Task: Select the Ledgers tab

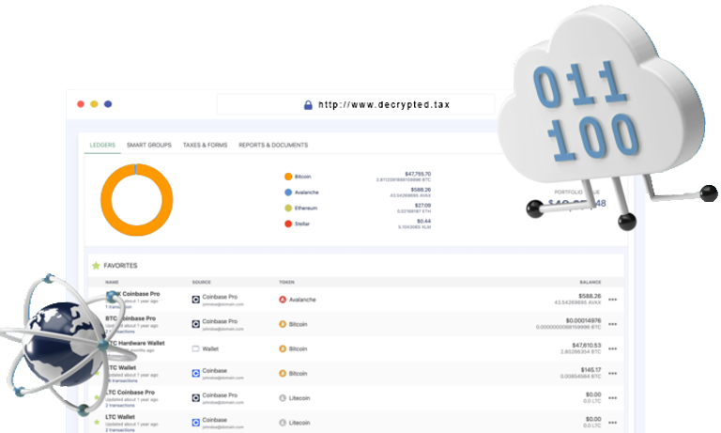Action: (102, 146)
